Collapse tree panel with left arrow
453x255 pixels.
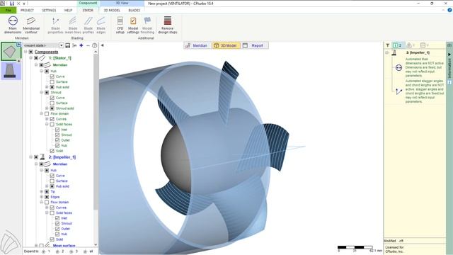pyautogui.click(x=102, y=45)
